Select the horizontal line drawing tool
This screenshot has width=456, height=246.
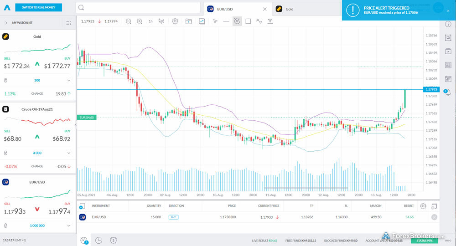point(226,21)
